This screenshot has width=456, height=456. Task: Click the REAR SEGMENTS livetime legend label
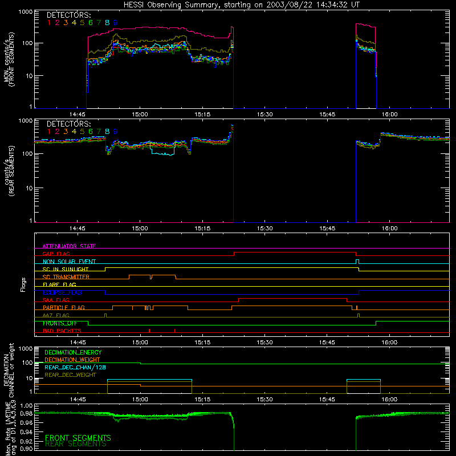point(76,444)
